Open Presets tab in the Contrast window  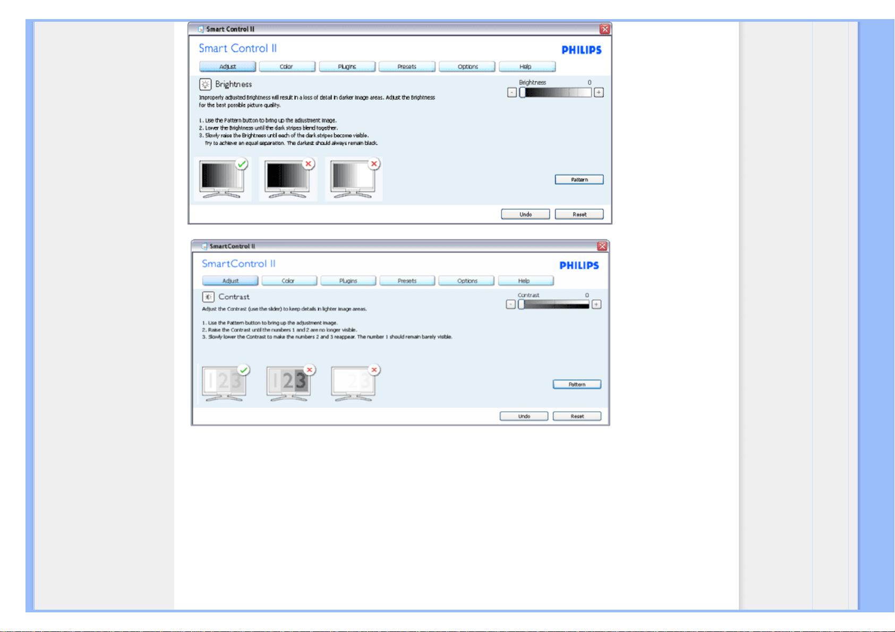click(x=407, y=281)
